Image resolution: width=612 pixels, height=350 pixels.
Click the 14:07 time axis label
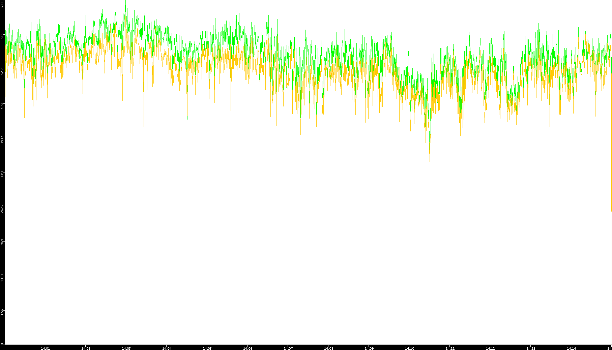(x=288, y=348)
